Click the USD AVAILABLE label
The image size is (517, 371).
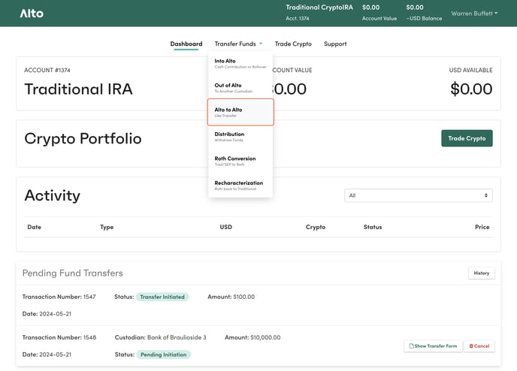[471, 70]
